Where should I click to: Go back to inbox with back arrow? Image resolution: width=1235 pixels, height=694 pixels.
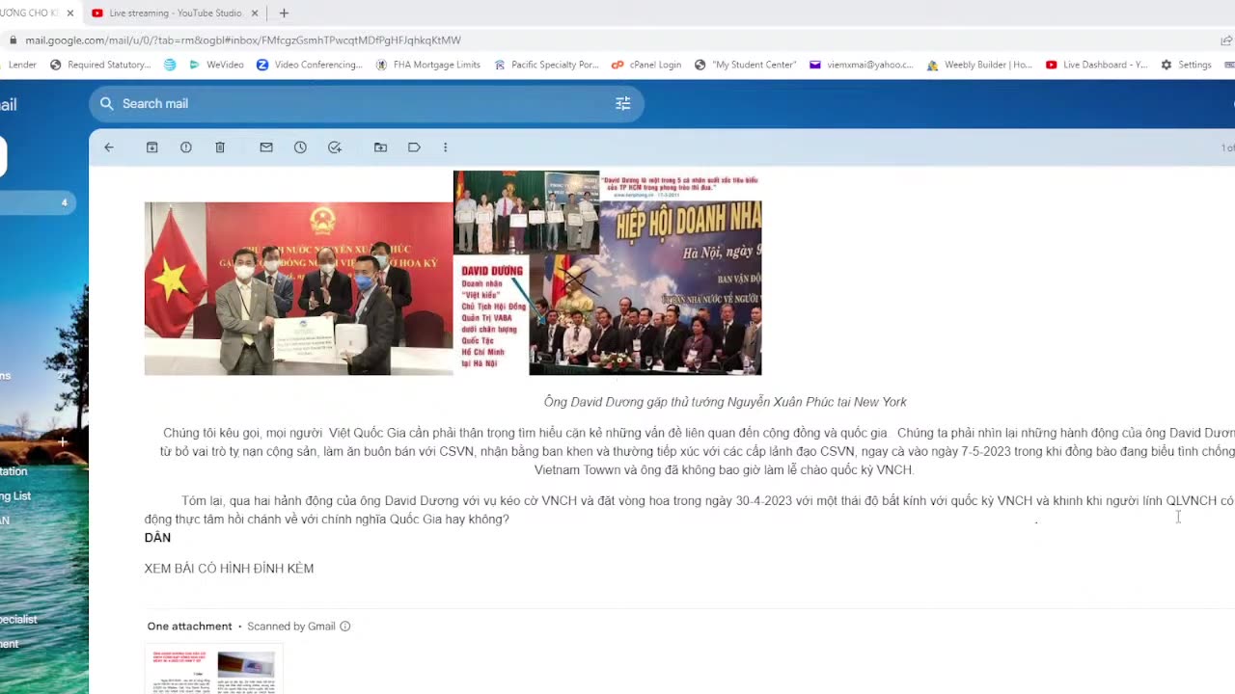click(x=109, y=147)
